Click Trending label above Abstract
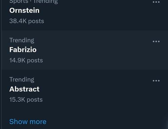Image resolution: width=168 pixels, height=129 pixels. point(22,79)
